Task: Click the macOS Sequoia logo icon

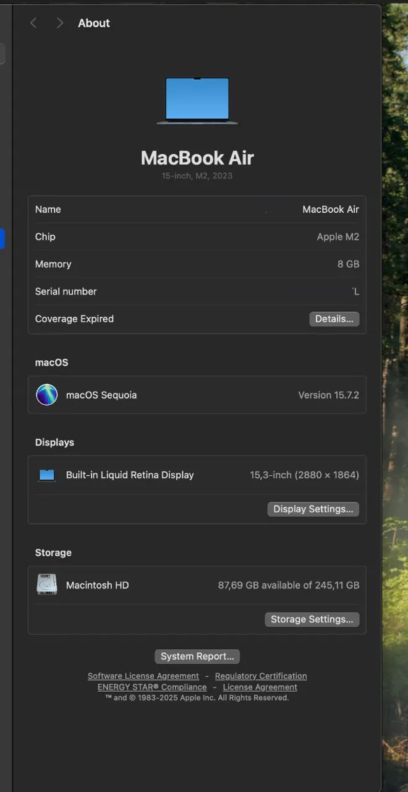Action: (x=47, y=395)
